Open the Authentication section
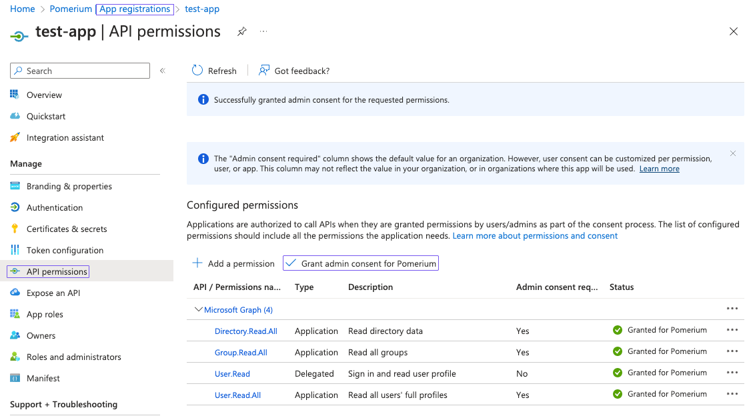Viewport: 751px width, 416px height. [54, 207]
